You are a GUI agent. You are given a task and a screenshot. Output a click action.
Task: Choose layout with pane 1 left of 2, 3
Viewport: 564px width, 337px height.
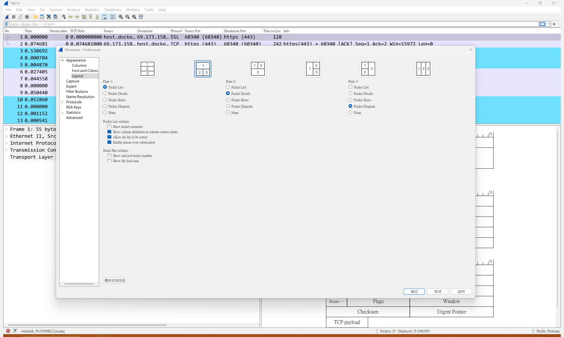[313, 69]
